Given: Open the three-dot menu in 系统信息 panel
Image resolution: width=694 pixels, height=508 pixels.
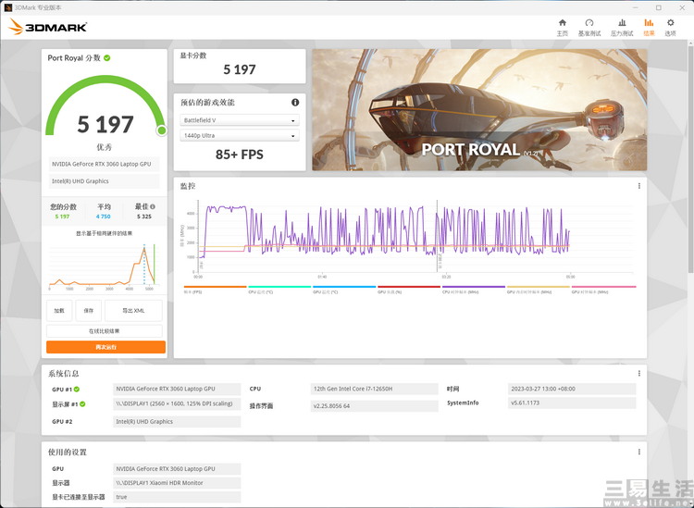Looking at the screenshot, I should (638, 374).
